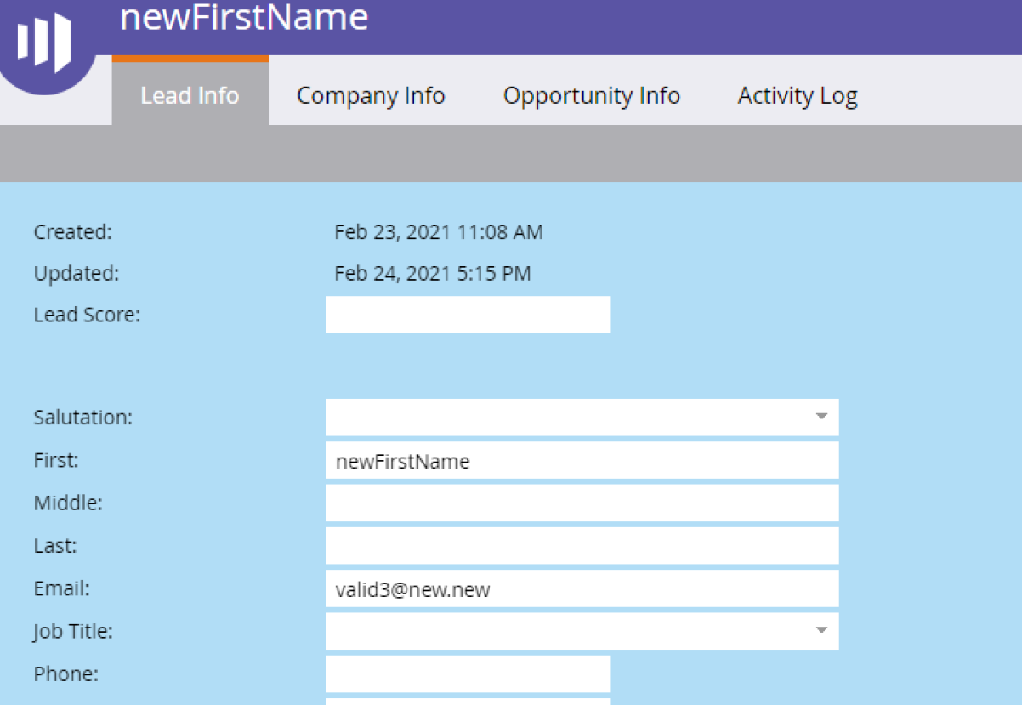This screenshot has width=1022, height=705.
Task: Click the Middle name input field
Action: [x=582, y=503]
